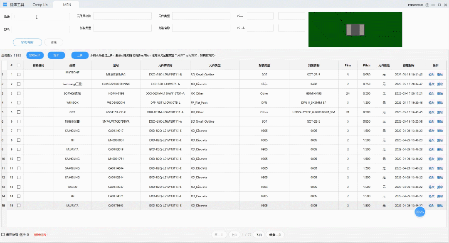Click the UN0000051 model cell
The image size is (449, 243).
tap(116, 140)
